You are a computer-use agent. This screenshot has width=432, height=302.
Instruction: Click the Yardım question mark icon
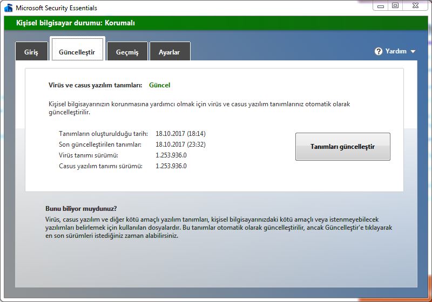point(379,51)
